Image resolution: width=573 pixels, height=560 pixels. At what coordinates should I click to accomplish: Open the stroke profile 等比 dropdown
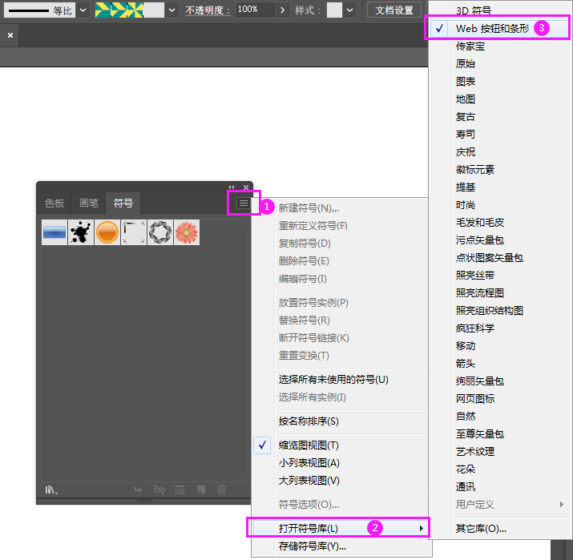83,10
